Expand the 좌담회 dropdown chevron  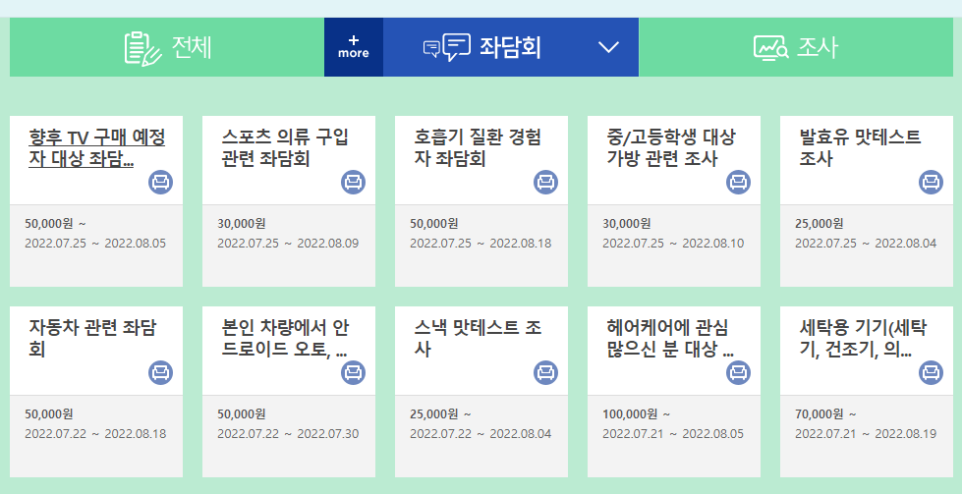click(x=608, y=47)
